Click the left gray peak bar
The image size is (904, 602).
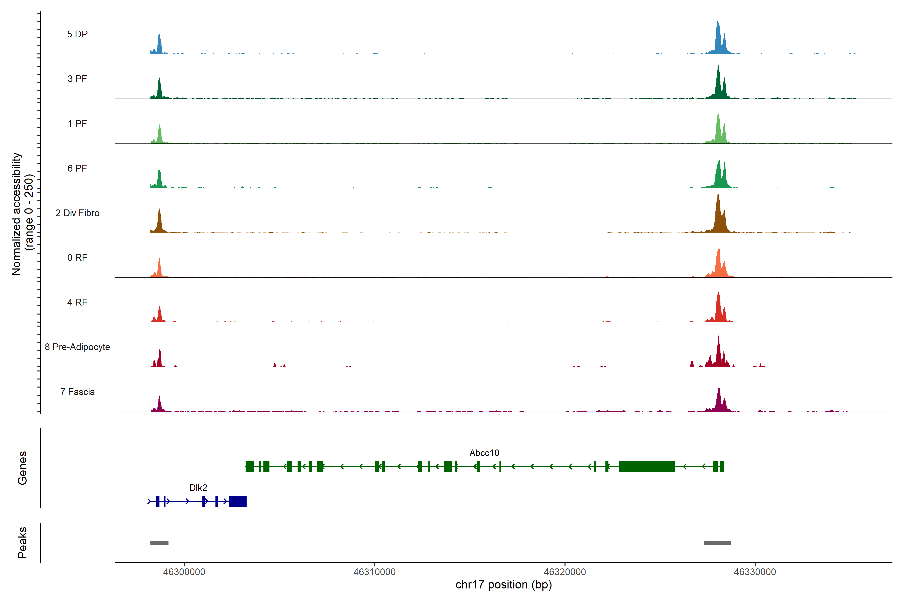(159, 543)
